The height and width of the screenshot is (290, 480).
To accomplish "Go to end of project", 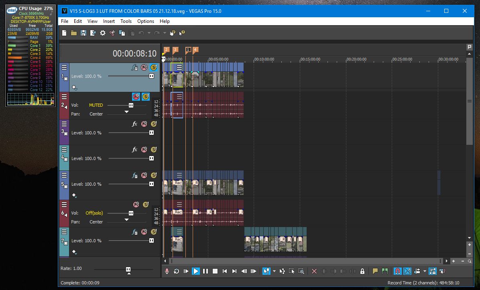I will [x=234, y=271].
